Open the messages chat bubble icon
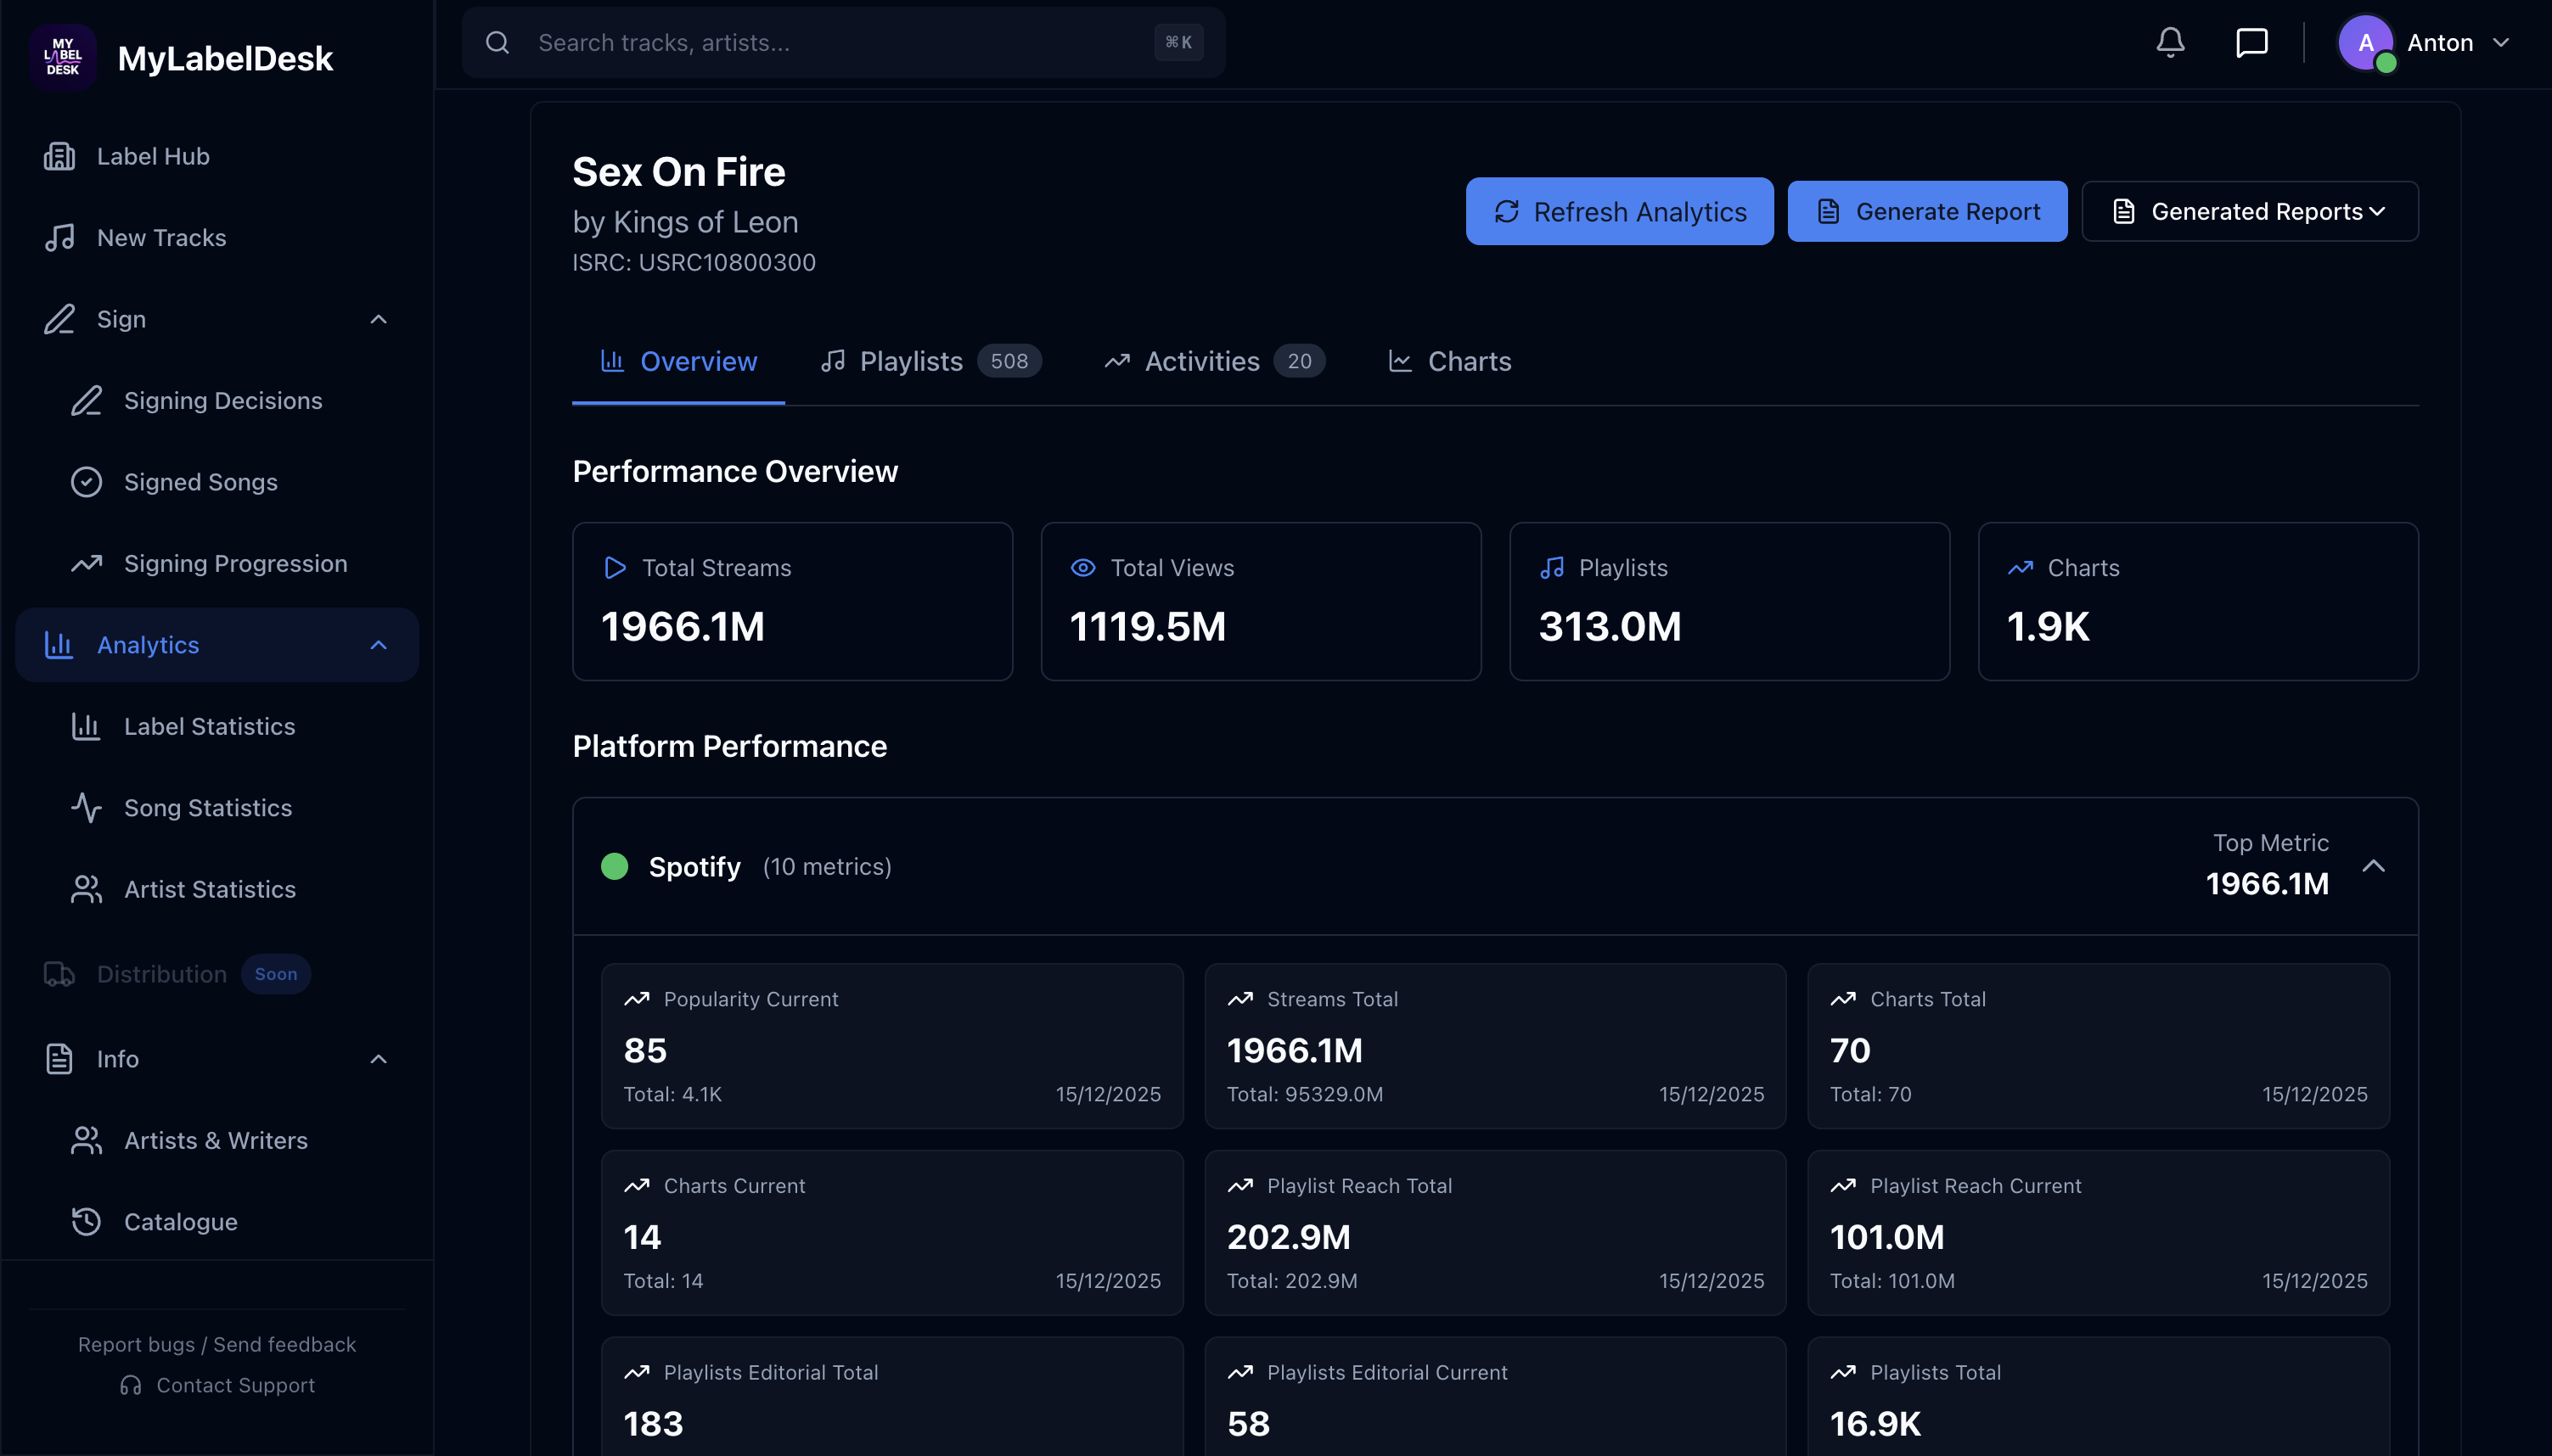The width and height of the screenshot is (2552, 1456). click(x=2251, y=42)
